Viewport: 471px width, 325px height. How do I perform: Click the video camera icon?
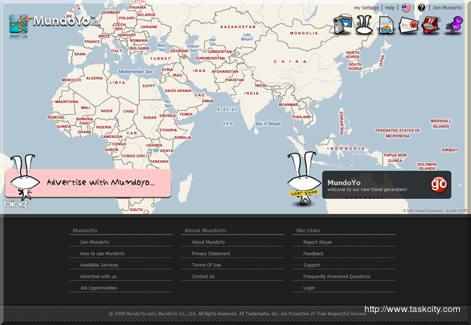343,25
